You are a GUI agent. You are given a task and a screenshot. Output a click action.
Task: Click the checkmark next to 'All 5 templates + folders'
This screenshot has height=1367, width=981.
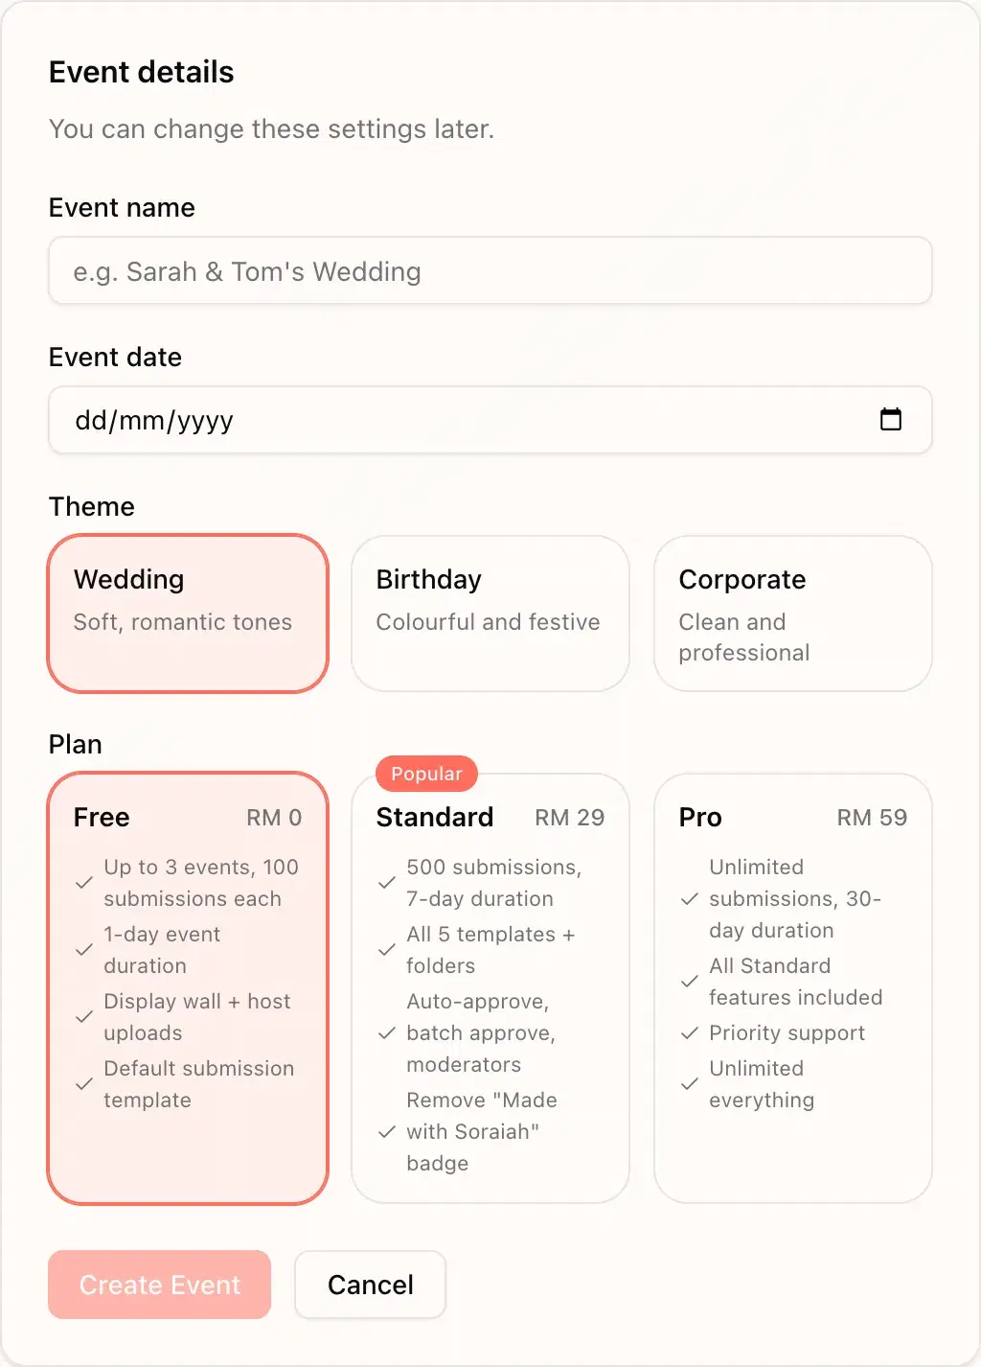tap(387, 950)
